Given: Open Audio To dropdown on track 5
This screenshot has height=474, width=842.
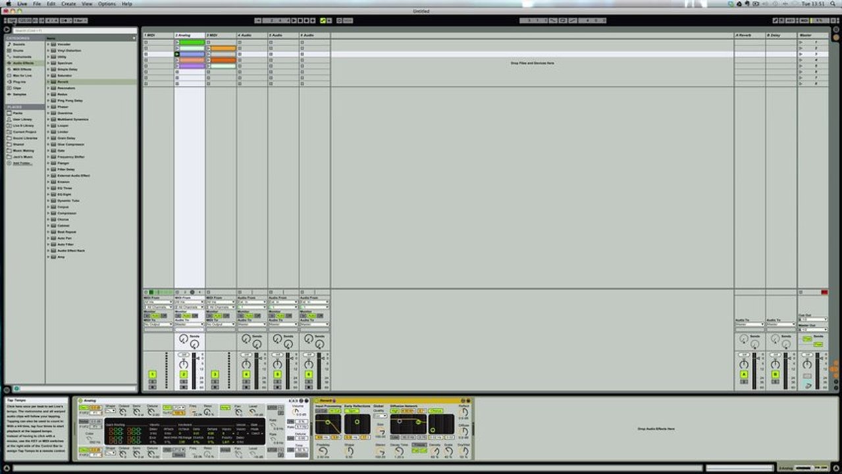Looking at the screenshot, I should click(283, 324).
